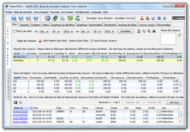Open the Configuration menu

[x=82, y=12]
